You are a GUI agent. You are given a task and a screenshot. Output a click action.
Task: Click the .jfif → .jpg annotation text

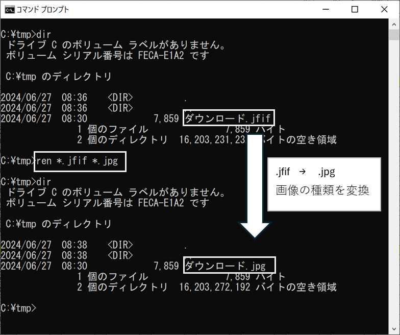tap(305, 172)
